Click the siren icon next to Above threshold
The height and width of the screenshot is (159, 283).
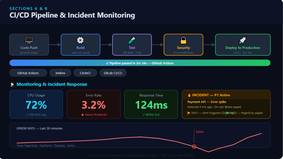point(82,114)
